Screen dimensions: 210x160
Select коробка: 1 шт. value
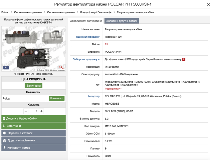coord(113,37)
